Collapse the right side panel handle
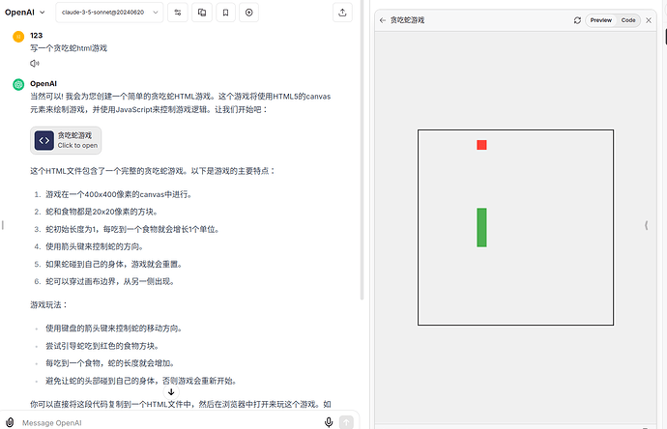This screenshot has height=429, width=667. 646,225
